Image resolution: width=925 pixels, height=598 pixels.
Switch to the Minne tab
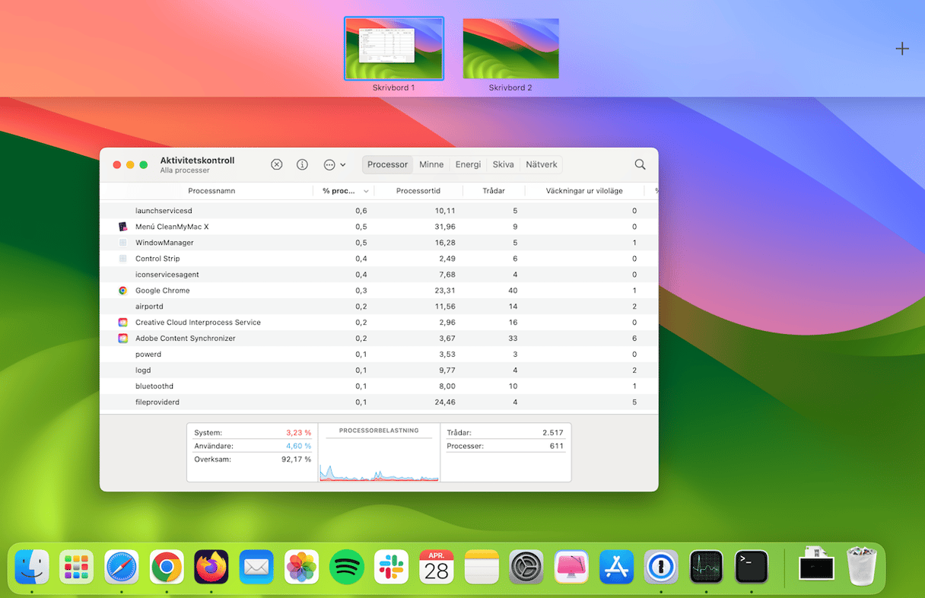pos(431,164)
